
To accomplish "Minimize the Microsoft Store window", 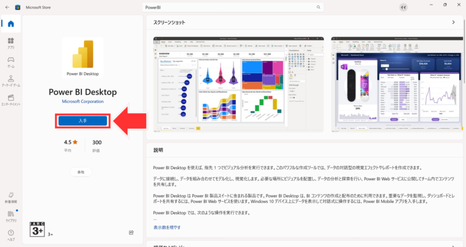I will pos(431,5).
